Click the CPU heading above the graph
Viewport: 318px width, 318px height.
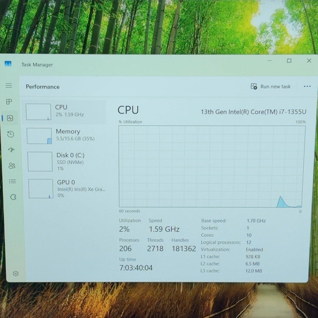[x=128, y=110]
